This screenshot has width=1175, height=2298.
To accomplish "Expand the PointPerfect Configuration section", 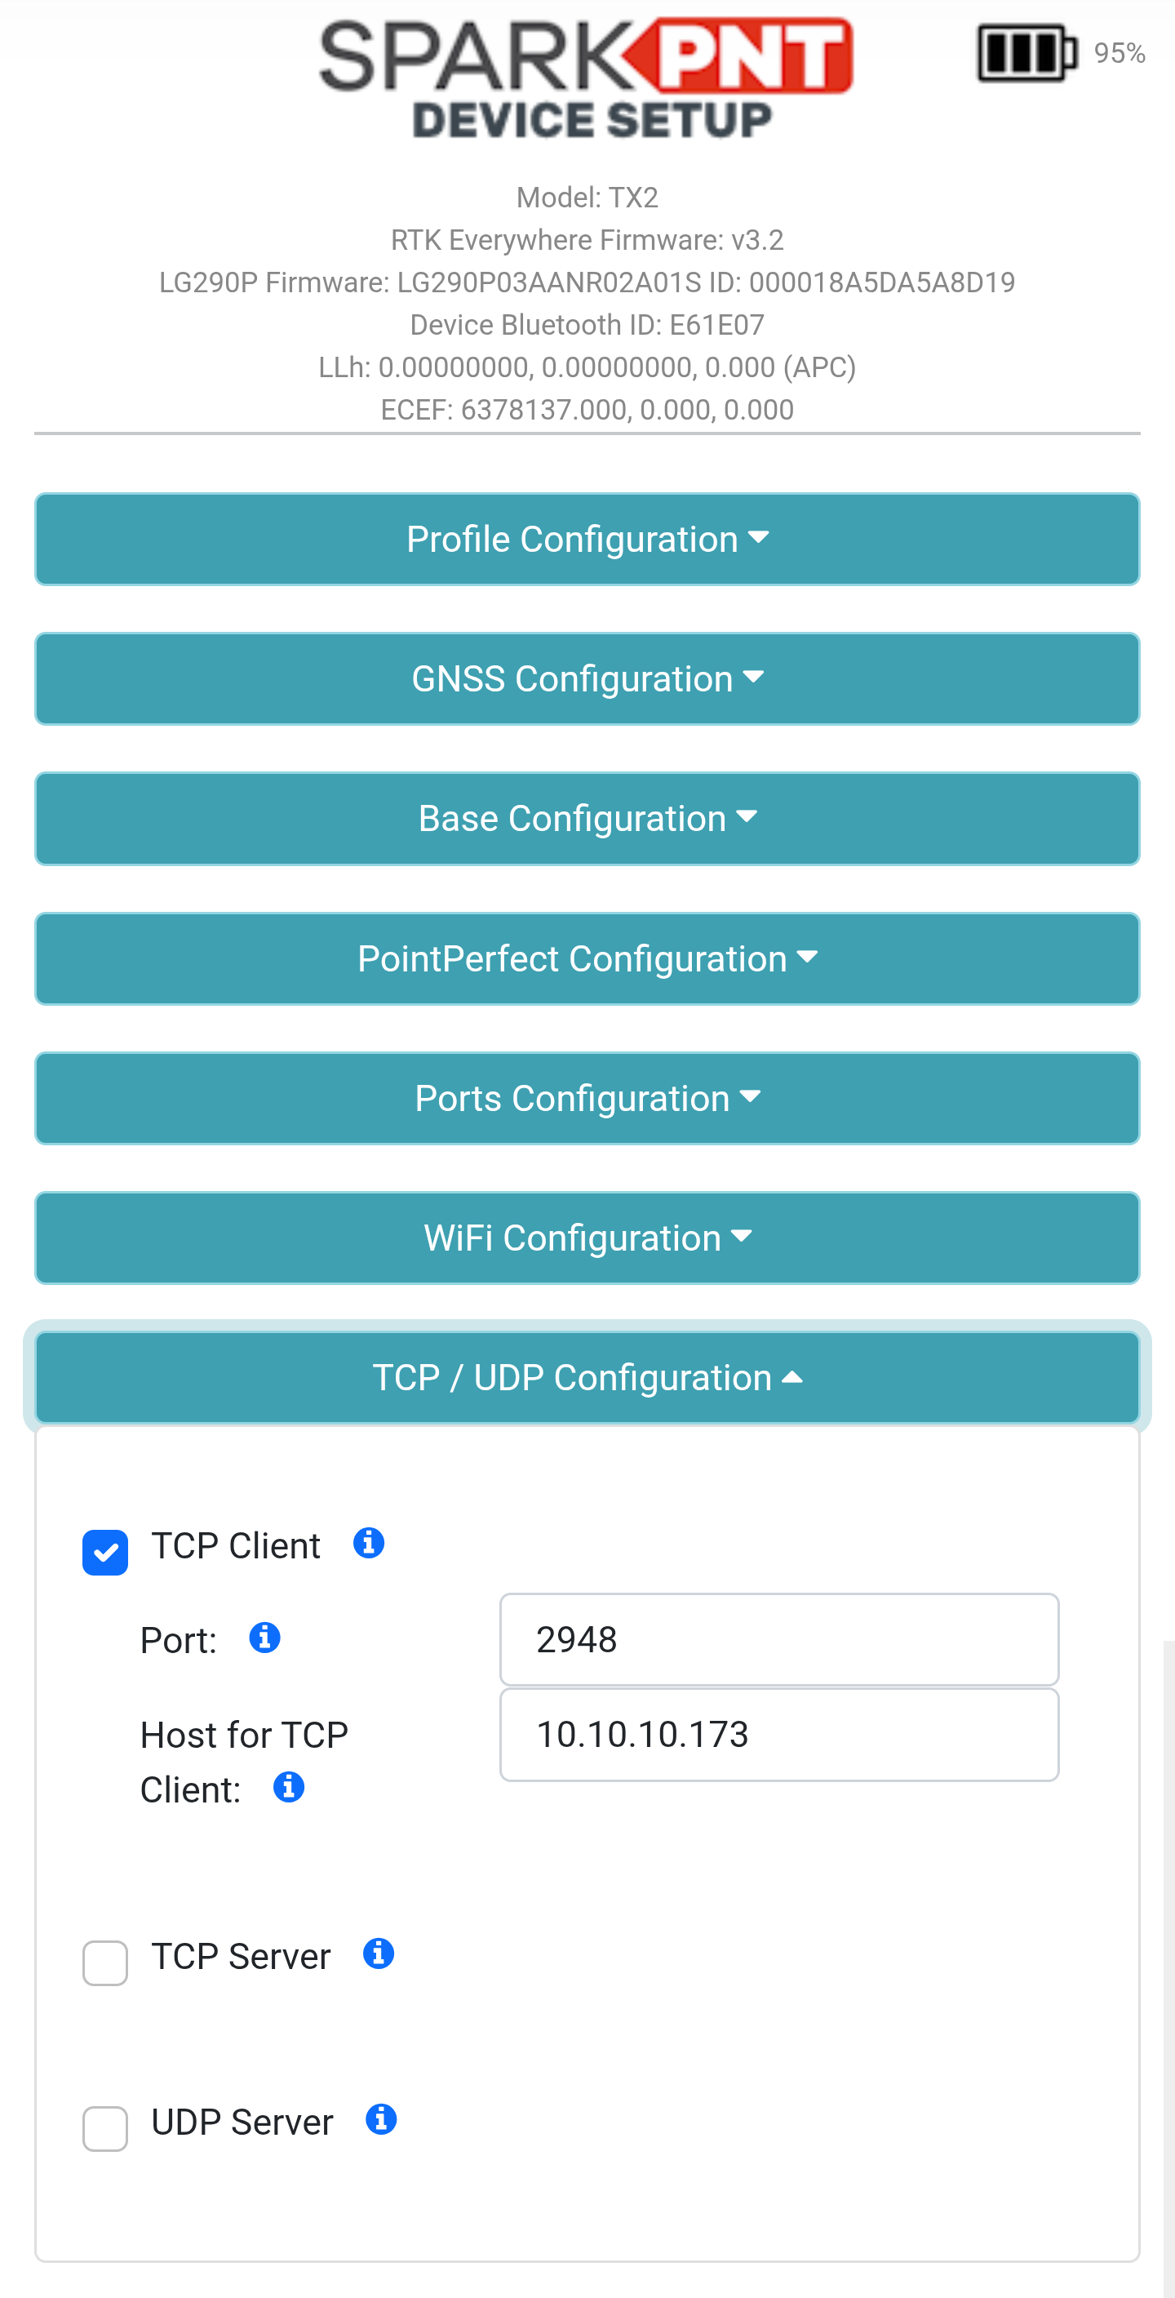I will click(587, 959).
